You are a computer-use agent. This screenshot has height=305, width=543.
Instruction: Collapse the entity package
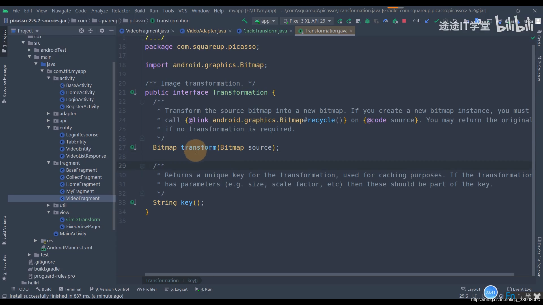(x=49, y=128)
